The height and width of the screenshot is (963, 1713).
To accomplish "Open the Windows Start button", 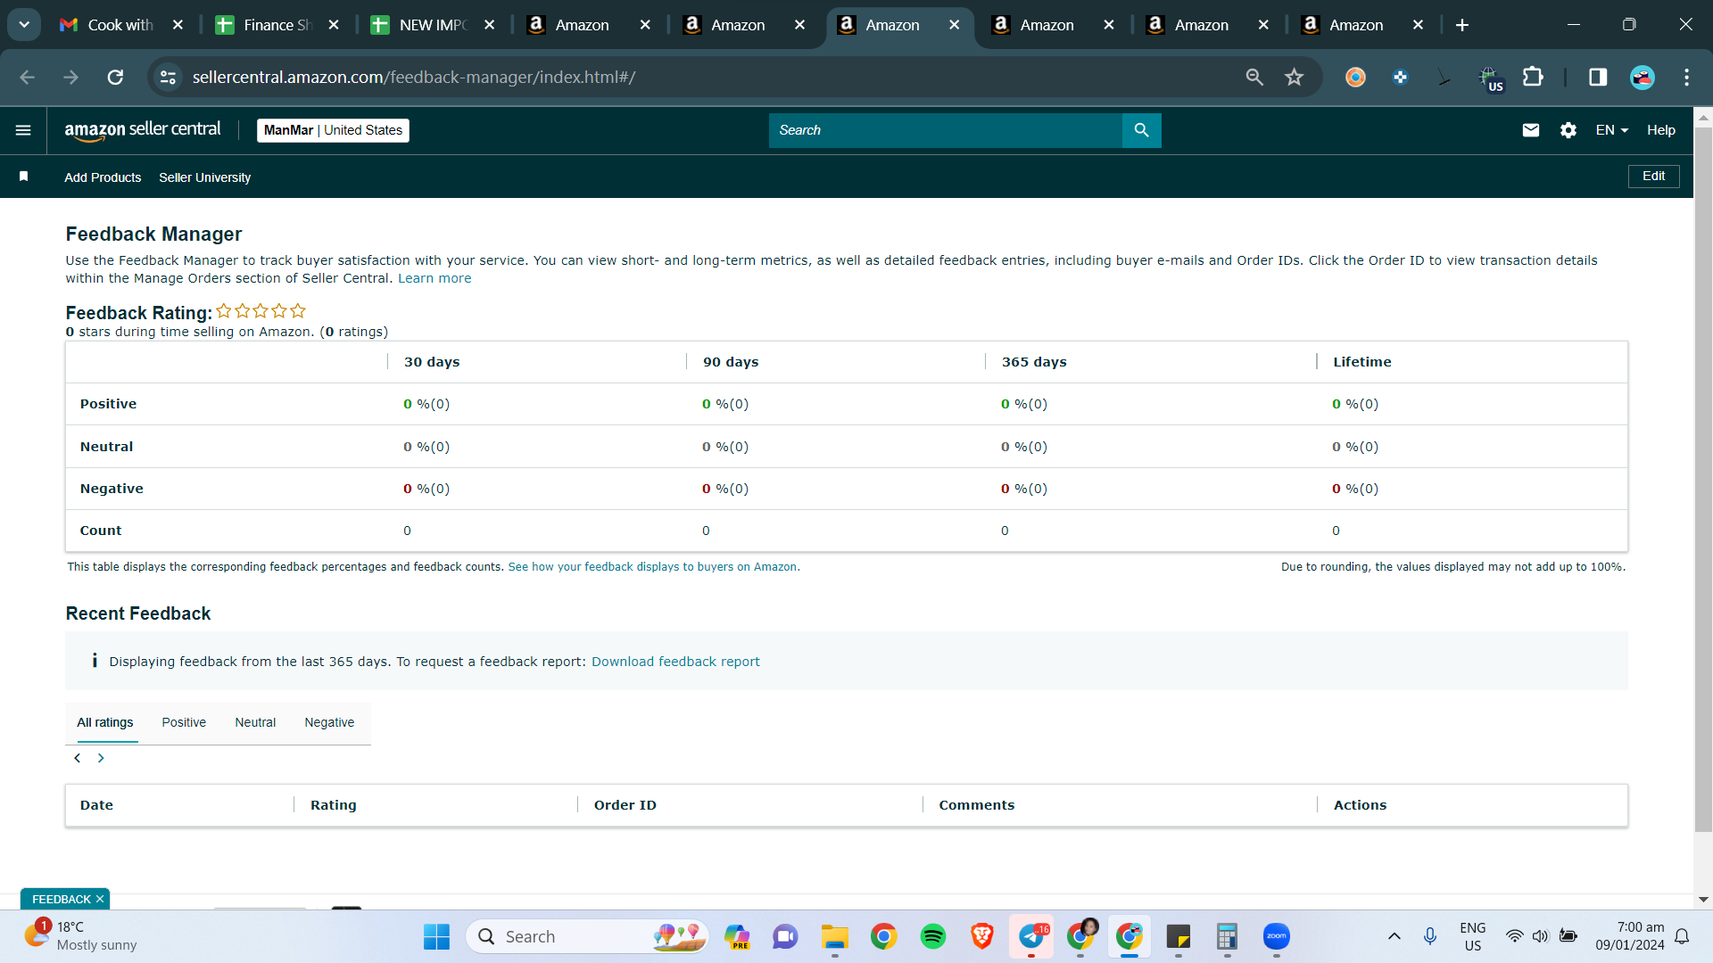I will tap(436, 936).
